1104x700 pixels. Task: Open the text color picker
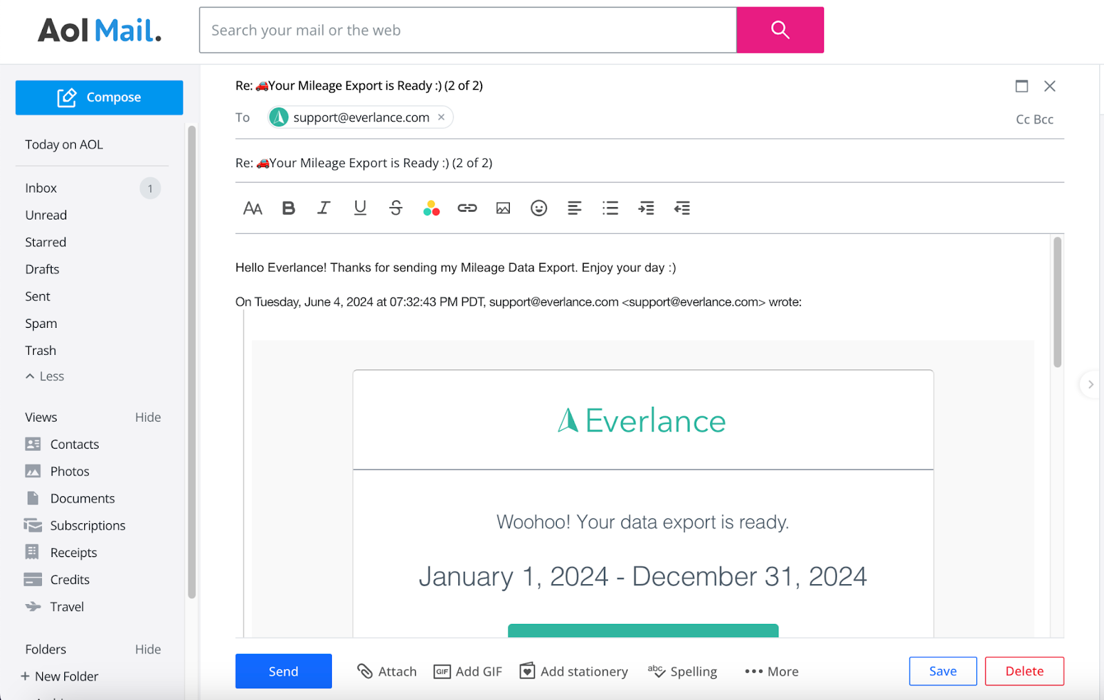click(x=431, y=208)
